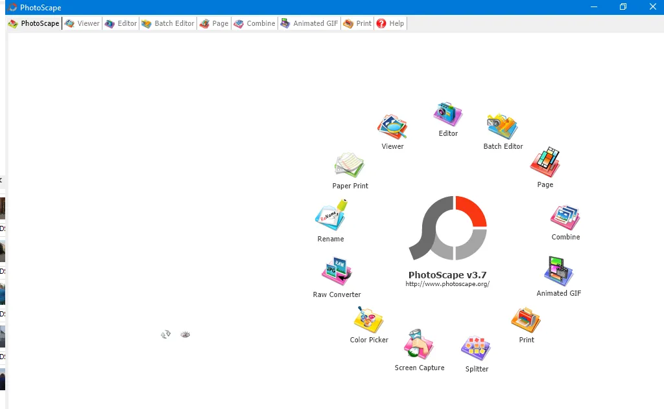Launch Animated GIF filmstrip icon in the circle

pos(558,271)
